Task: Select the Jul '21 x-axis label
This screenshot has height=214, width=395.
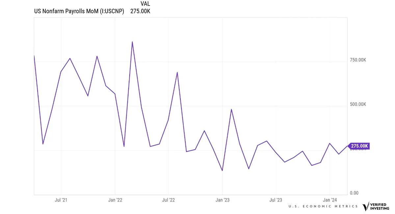Action: tap(61, 200)
